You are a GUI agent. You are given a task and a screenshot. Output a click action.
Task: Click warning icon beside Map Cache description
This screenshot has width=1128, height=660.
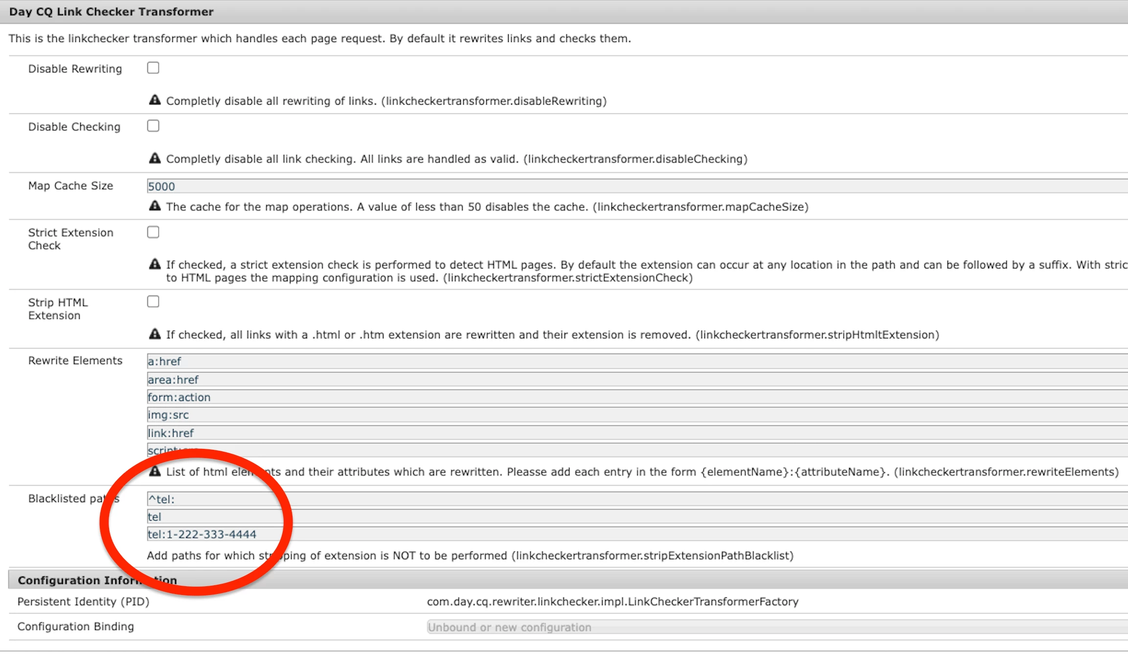pyautogui.click(x=155, y=206)
